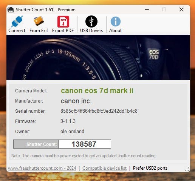Click the power-cycle note text

tap(84, 156)
